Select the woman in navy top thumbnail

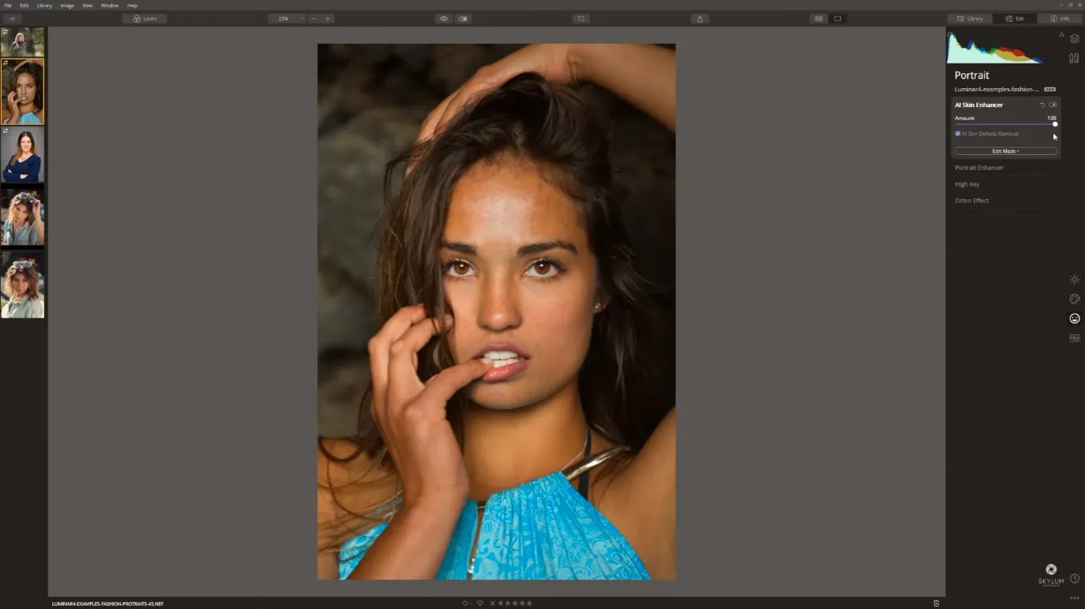(x=22, y=156)
